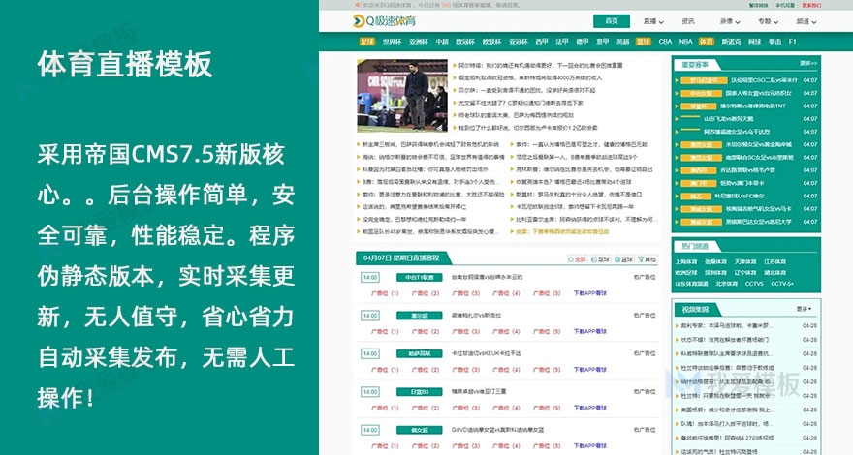Viewport: 853px width, 455px height.
Task: Expand the 录像 dropdown menu
Action: [x=730, y=21]
